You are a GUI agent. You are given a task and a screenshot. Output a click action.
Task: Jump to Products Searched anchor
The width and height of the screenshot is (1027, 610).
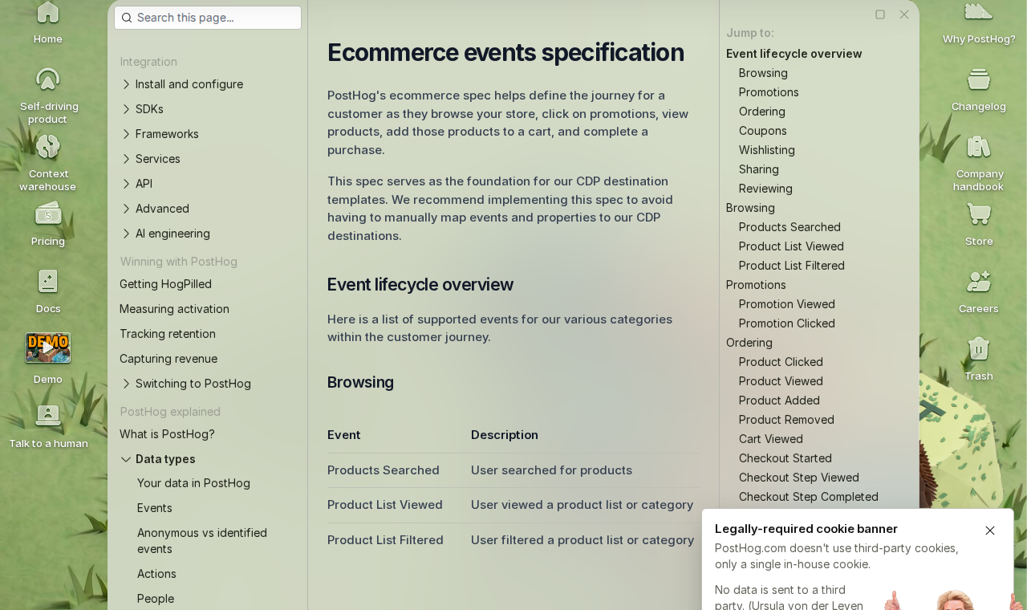point(790,227)
